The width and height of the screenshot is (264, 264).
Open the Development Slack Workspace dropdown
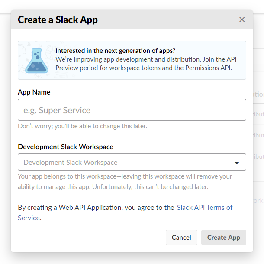point(132,162)
